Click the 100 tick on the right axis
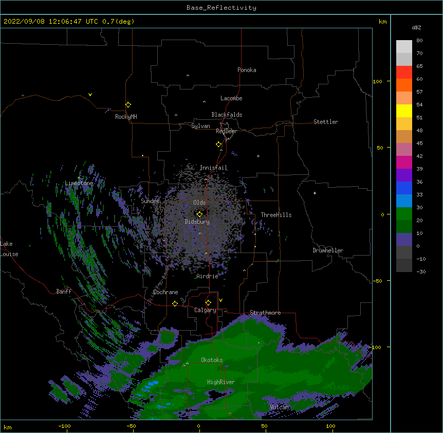443x433 pixels. (x=377, y=81)
